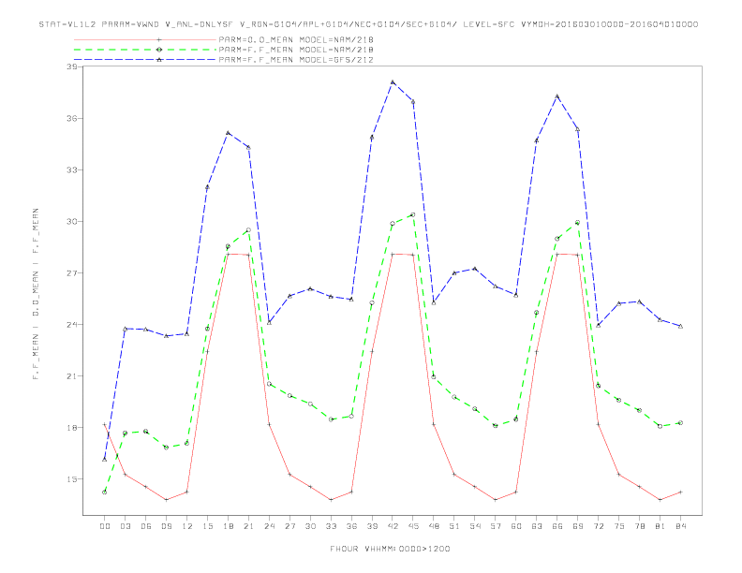This screenshot has width=742, height=573.
Task: Click GFS blue triangle marker at hour 66
Action: pos(557,96)
